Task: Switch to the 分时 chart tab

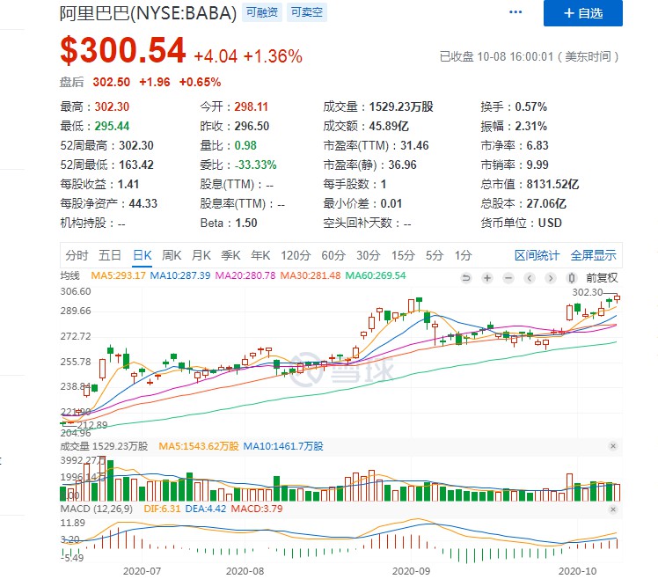Action: point(77,255)
